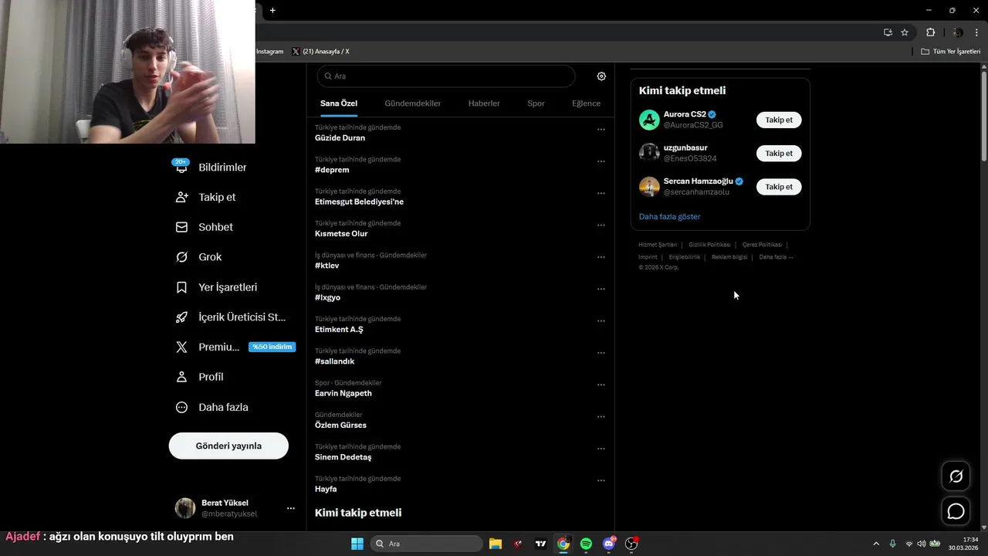This screenshot has height=556, width=988.
Task: Bookmark this page with star icon
Action: [x=905, y=32]
